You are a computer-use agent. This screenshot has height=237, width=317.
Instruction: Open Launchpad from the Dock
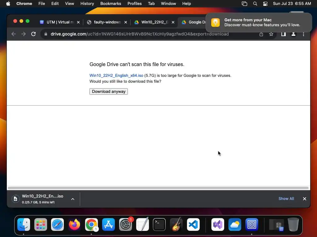(41, 225)
